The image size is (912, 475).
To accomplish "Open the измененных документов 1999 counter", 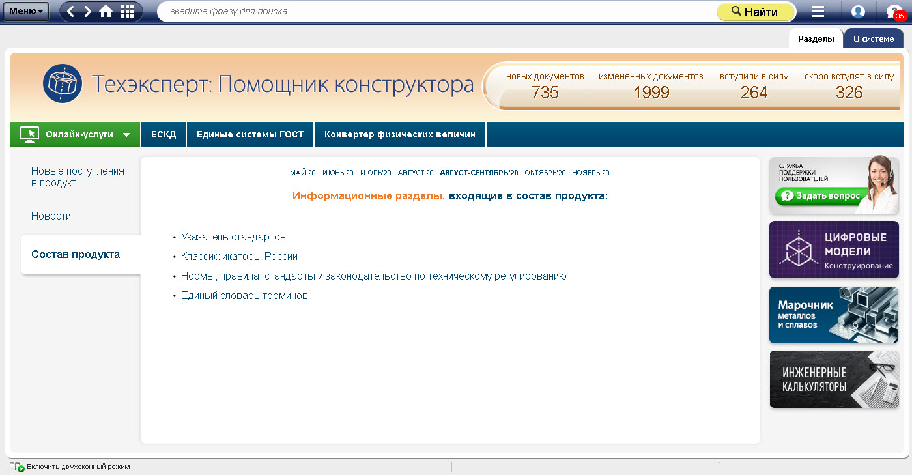I will (651, 86).
